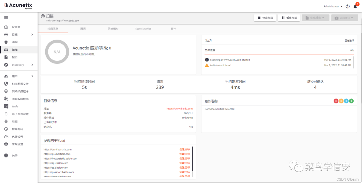Expand the Discovery submenu chevron
Image resolution: width=362 pixels, height=183 pixels.
click(32, 65)
